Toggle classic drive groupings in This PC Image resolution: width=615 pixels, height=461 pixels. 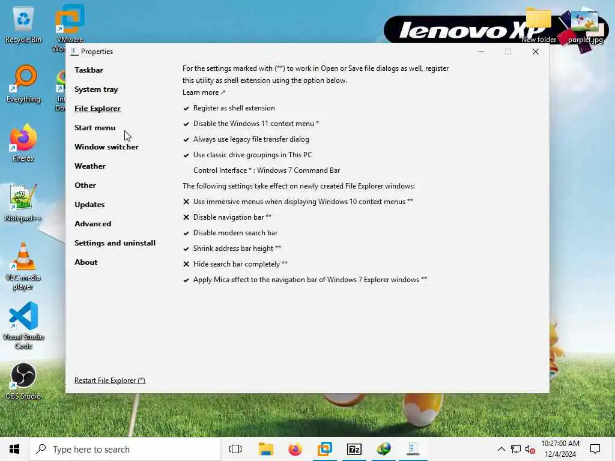pyautogui.click(x=247, y=155)
